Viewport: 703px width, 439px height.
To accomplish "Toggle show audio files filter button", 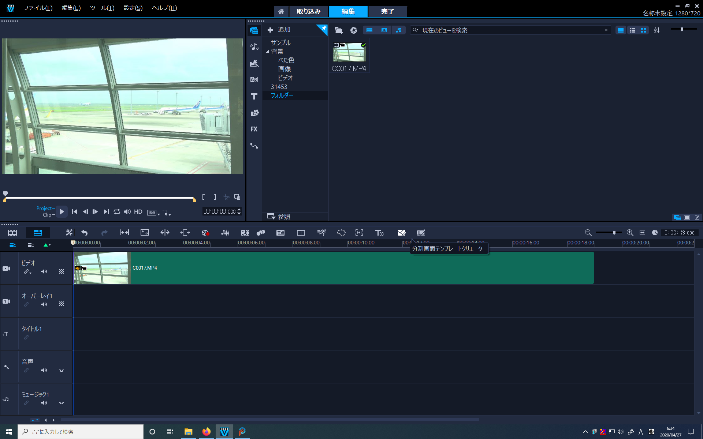I will (x=399, y=30).
